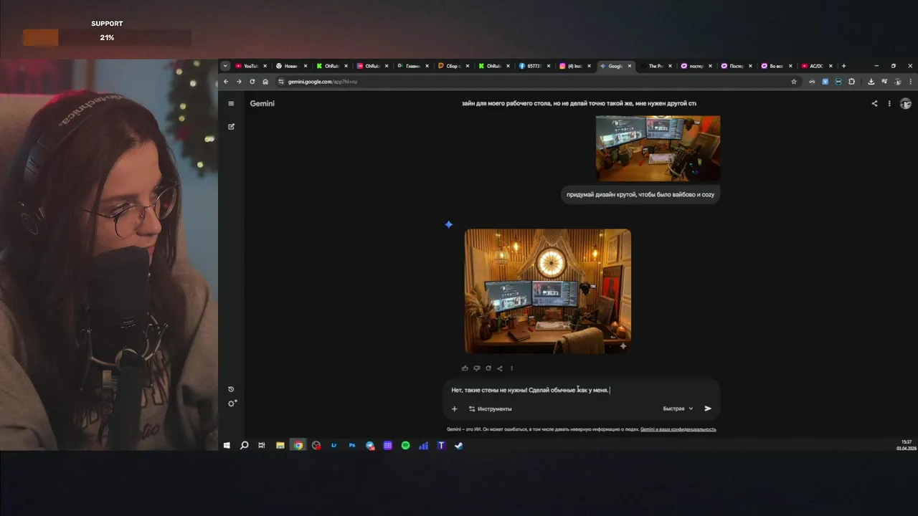Open Gemini и ваша конфиденциальность link
918x516 pixels.
click(x=678, y=429)
